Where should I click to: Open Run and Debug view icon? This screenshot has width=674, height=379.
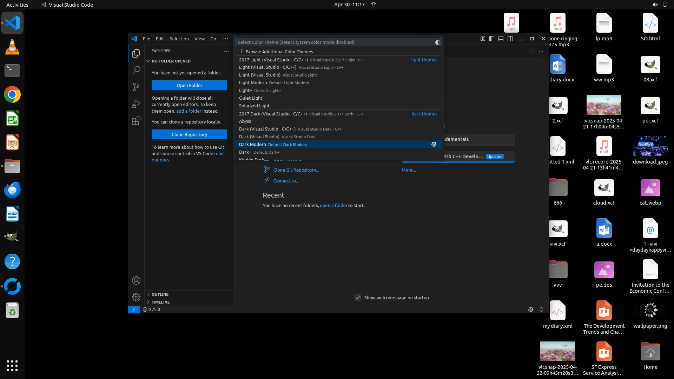136,104
